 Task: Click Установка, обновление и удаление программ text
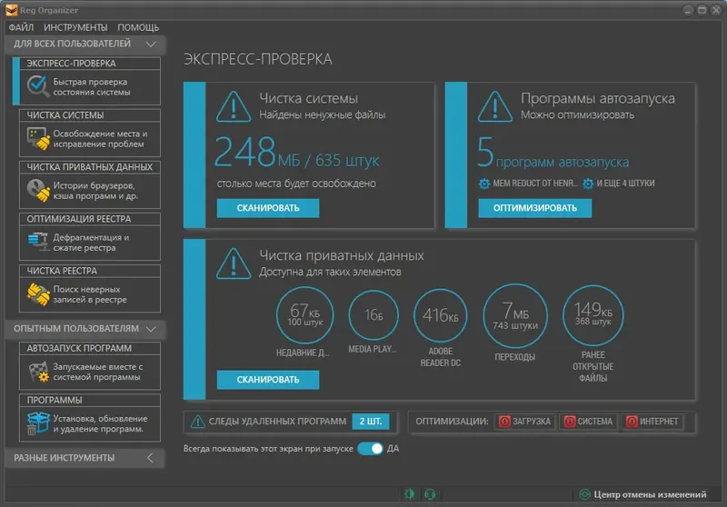pyautogui.click(x=100, y=423)
